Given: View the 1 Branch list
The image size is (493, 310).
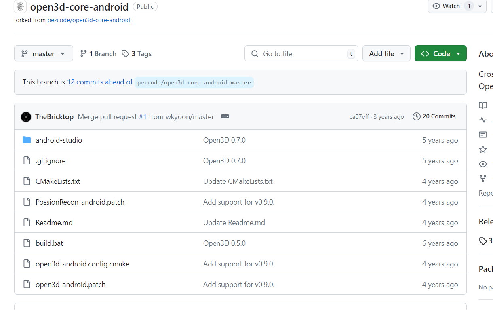Looking at the screenshot, I should coord(98,54).
